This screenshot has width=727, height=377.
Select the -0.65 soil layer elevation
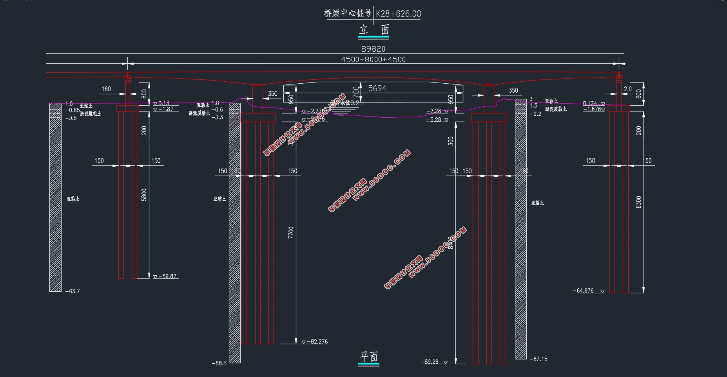pyautogui.click(x=73, y=110)
